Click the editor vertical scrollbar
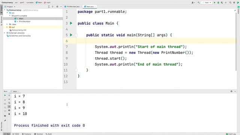Image resolution: width=240 pixels, height=135 pixels. pos(236,41)
